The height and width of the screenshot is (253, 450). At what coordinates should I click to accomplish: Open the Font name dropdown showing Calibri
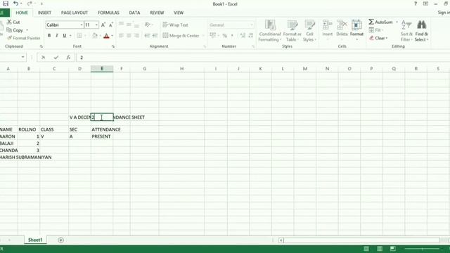point(82,25)
